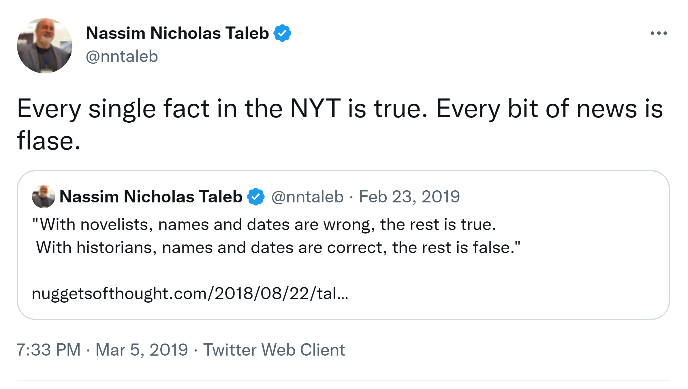Click the small avatar in the quoted tweet
This screenshot has height=389, width=688.
pos(44,197)
